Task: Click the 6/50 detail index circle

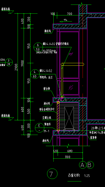Action: click(x=38, y=47)
